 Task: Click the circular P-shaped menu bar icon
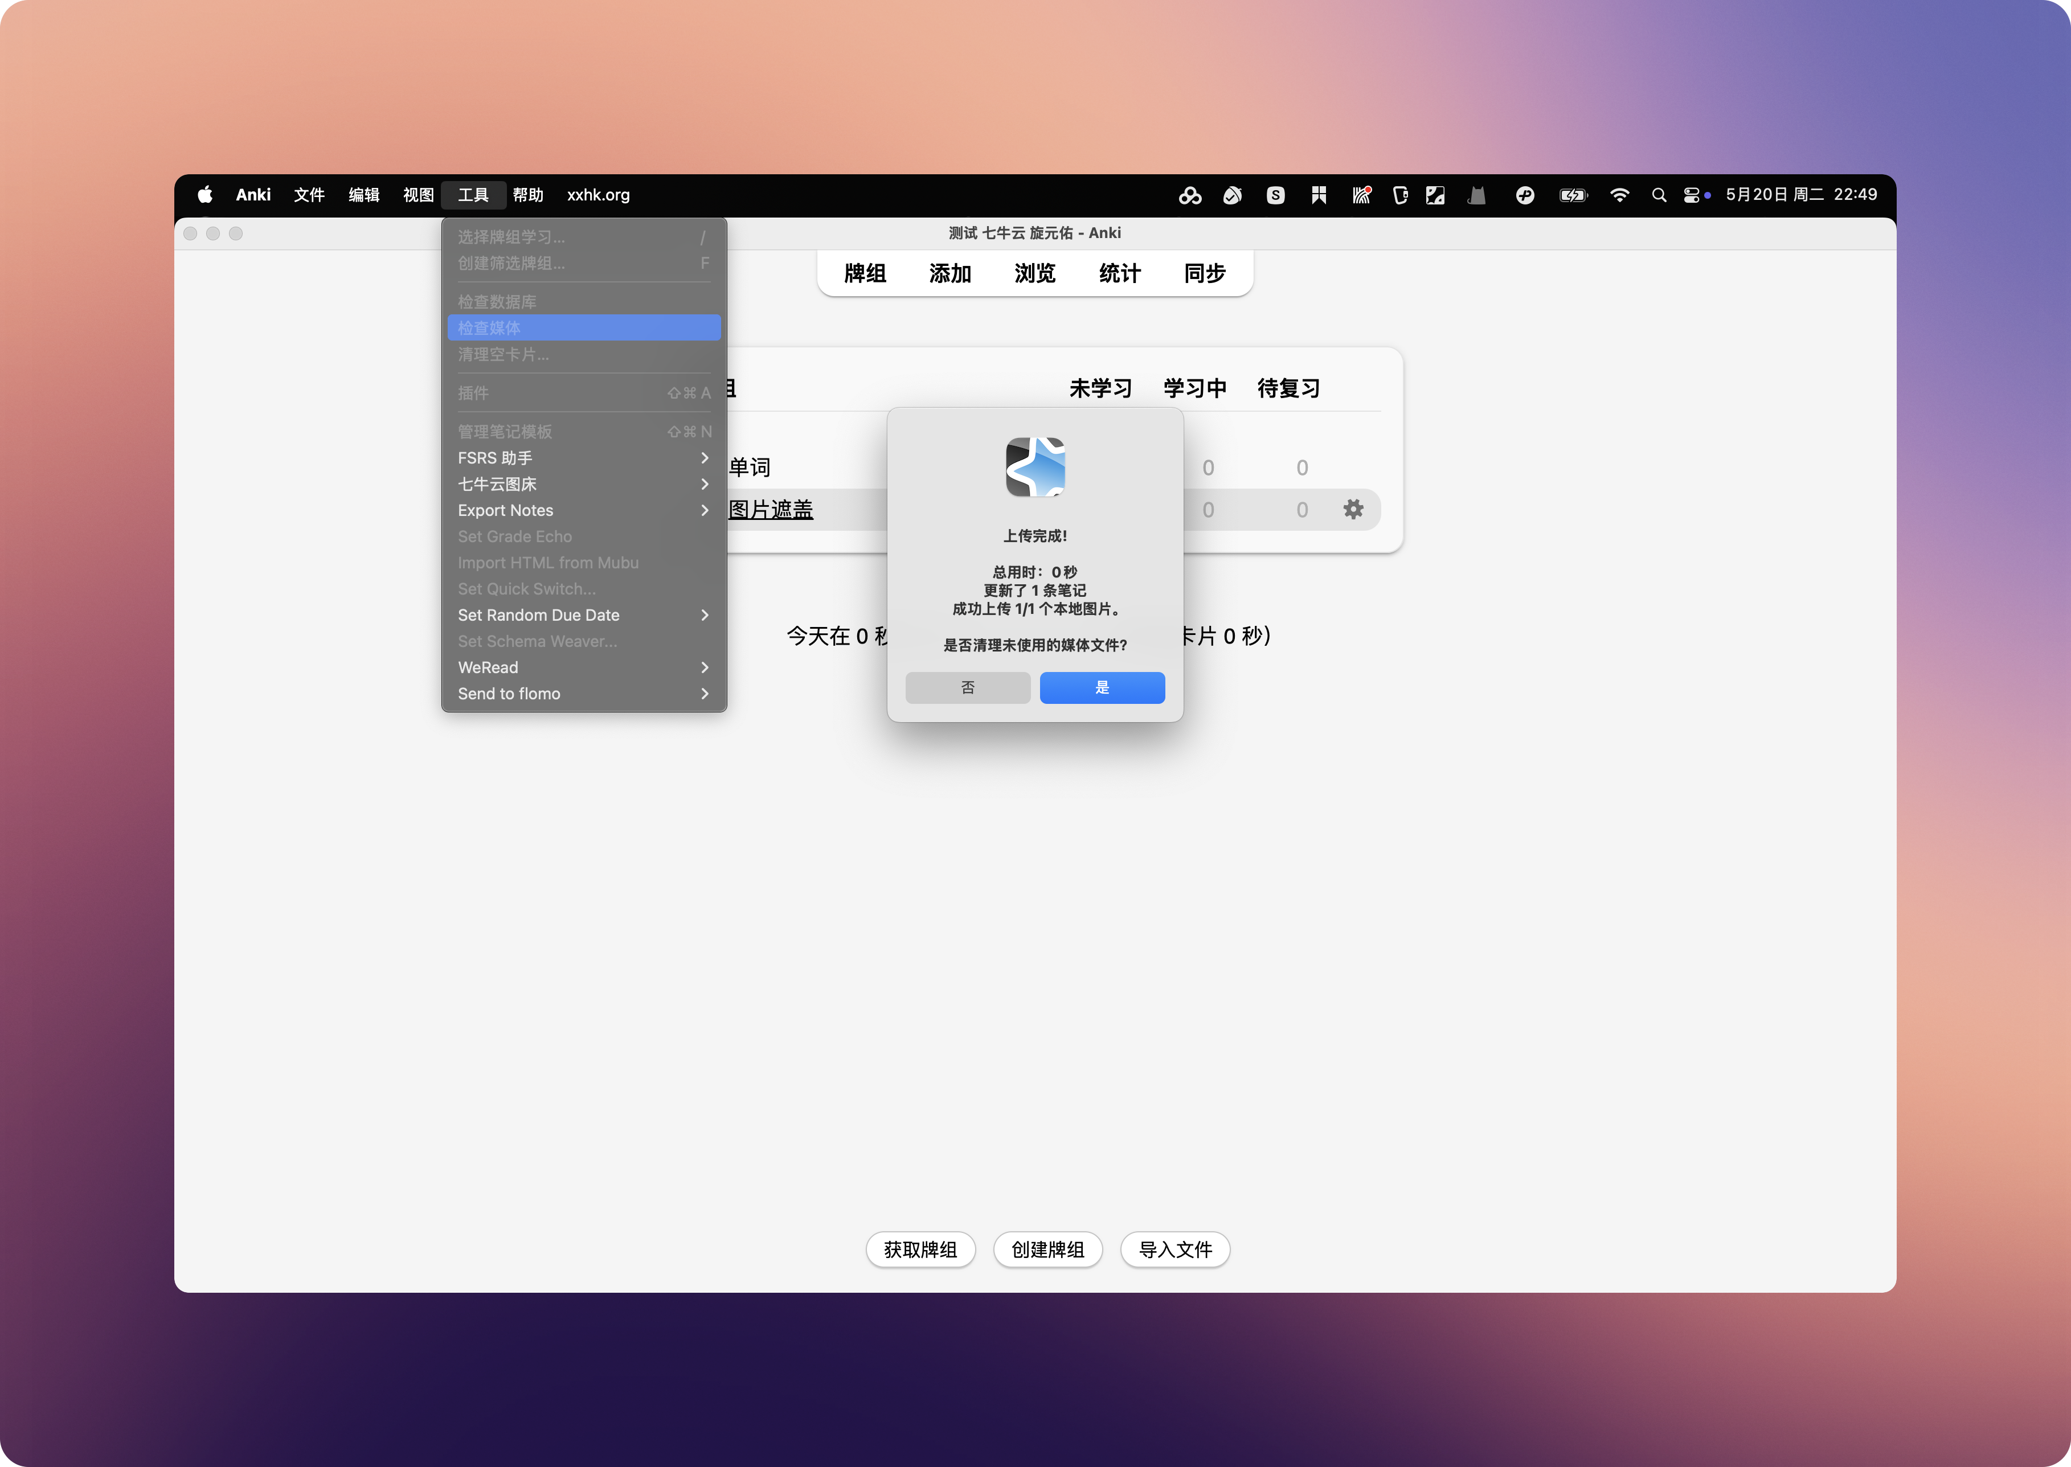click(1525, 195)
